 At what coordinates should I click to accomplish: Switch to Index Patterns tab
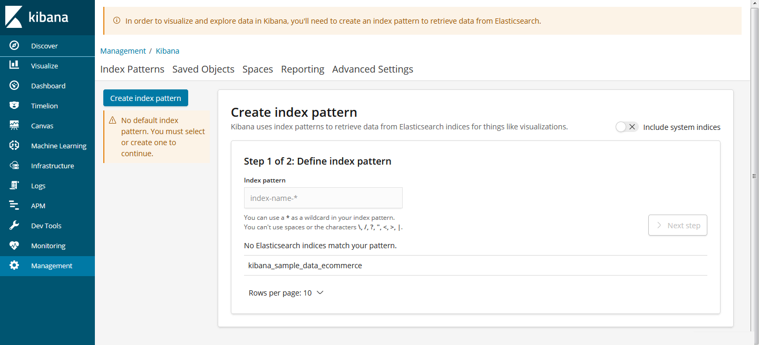click(x=132, y=69)
